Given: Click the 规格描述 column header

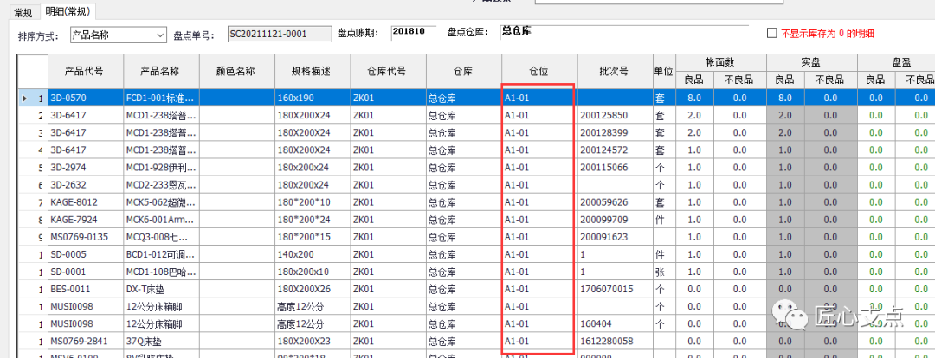Looking at the screenshot, I should [310, 71].
